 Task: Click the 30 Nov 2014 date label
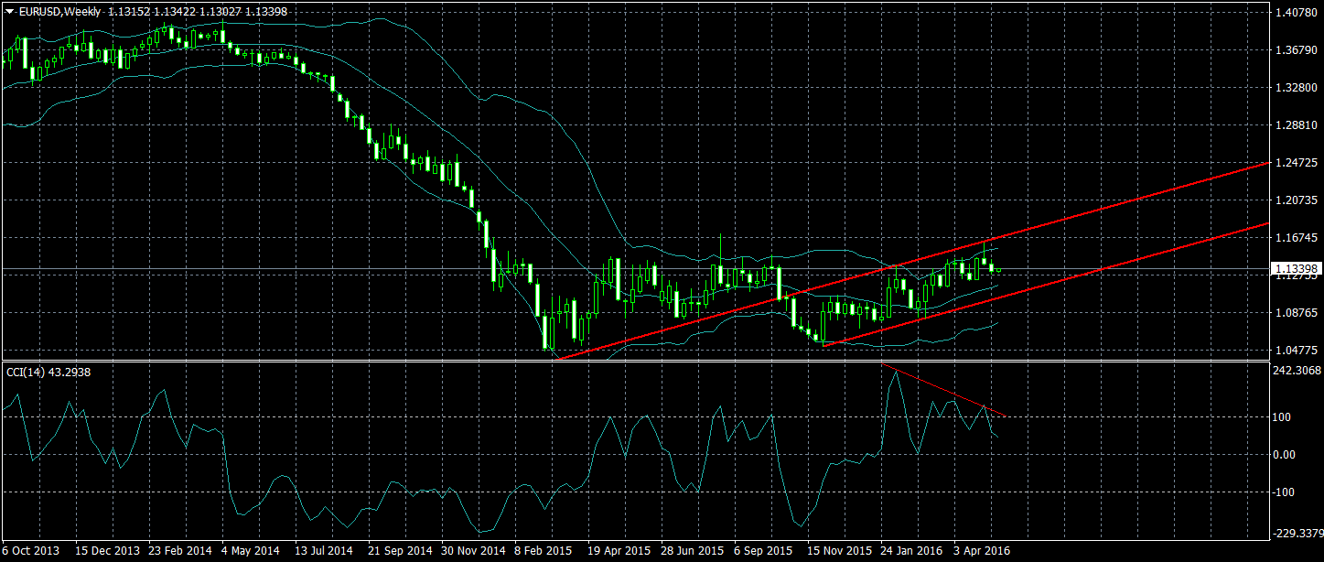(x=472, y=552)
